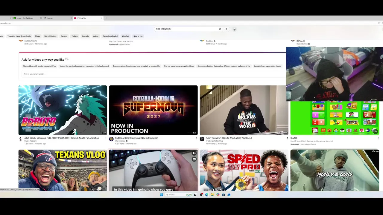Open options for Funny Rdcworld1 Skits video
Viewport: 383px width, 215px height.
[x=287, y=138]
